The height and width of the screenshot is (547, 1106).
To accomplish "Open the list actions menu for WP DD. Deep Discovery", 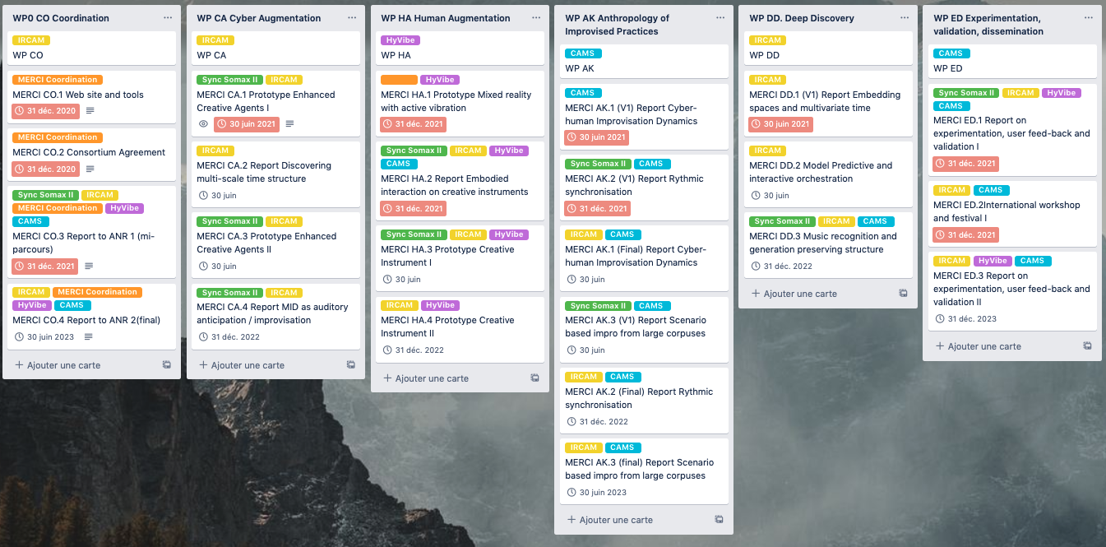I will point(905,17).
